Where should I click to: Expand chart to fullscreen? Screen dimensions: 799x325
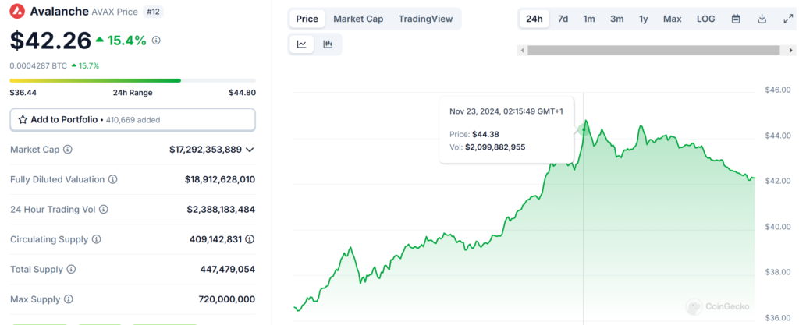pyautogui.click(x=787, y=19)
